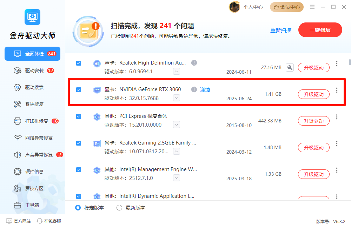Click the wrench repair icon for Realtek sound card
The image size is (351, 228).
(290, 68)
